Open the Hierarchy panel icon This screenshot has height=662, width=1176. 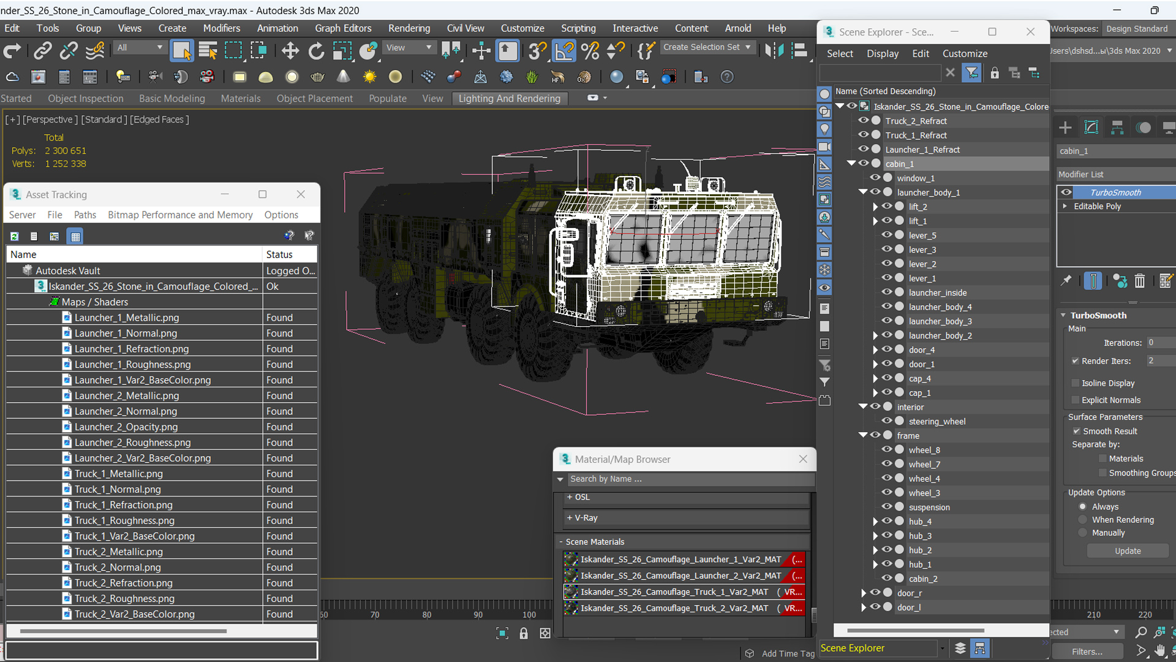pos(1117,127)
